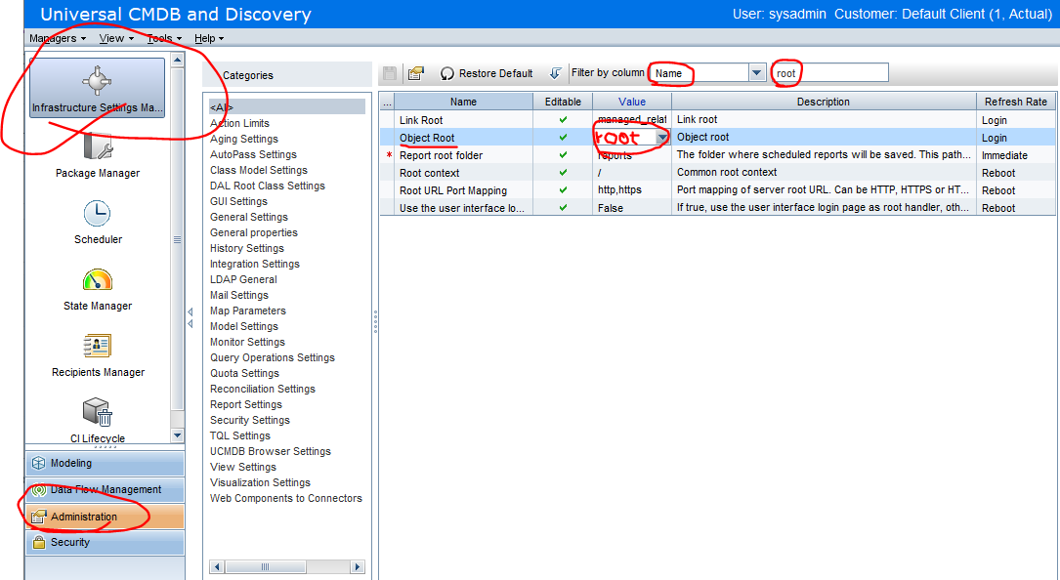Switch to the Security section
The width and height of the screenshot is (1060, 580).
105,542
